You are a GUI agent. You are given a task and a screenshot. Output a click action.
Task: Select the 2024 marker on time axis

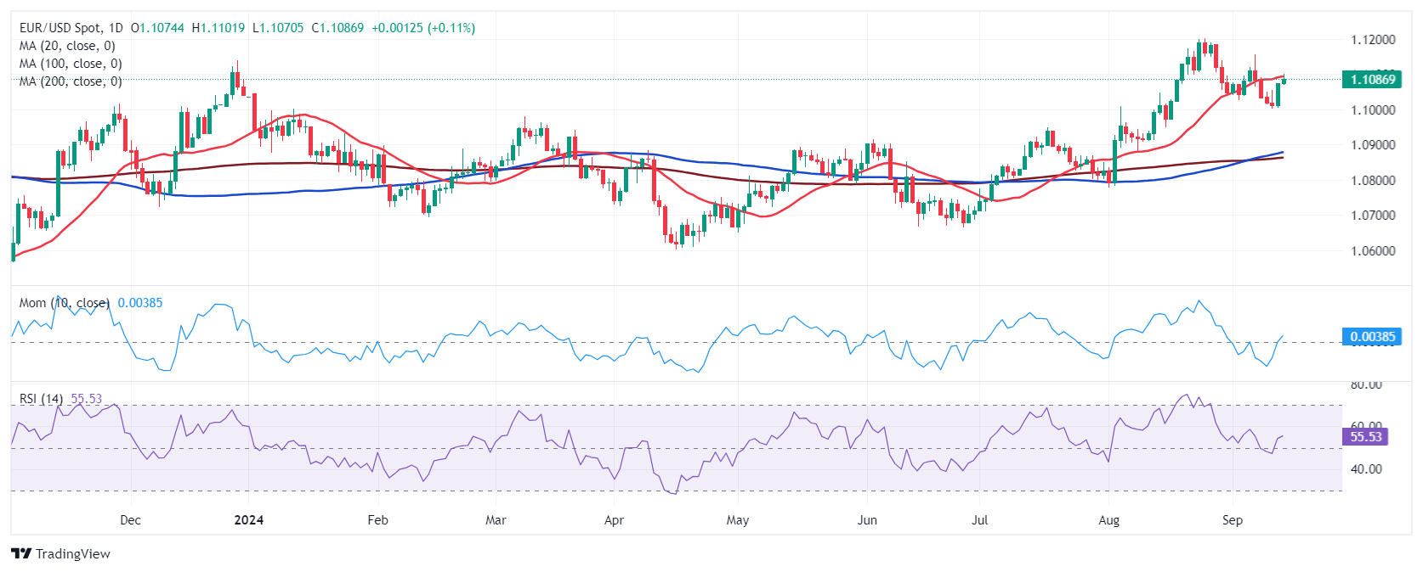[x=249, y=520]
